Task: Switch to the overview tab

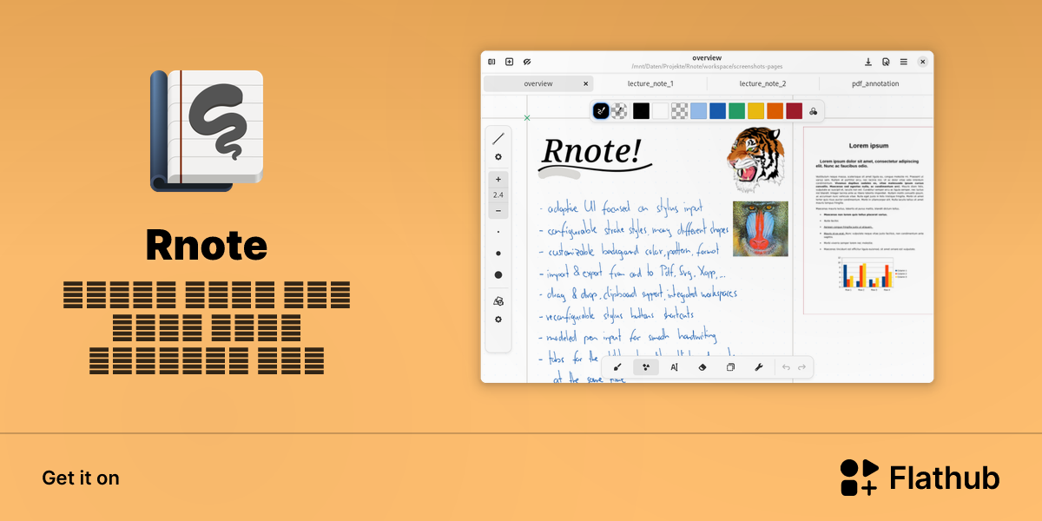Action: (538, 84)
